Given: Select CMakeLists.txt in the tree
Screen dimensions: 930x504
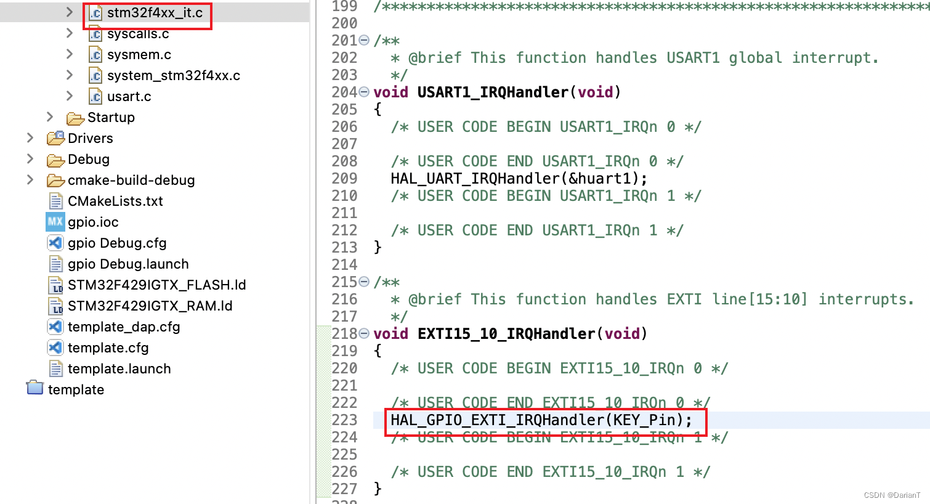Looking at the screenshot, I should (x=115, y=201).
